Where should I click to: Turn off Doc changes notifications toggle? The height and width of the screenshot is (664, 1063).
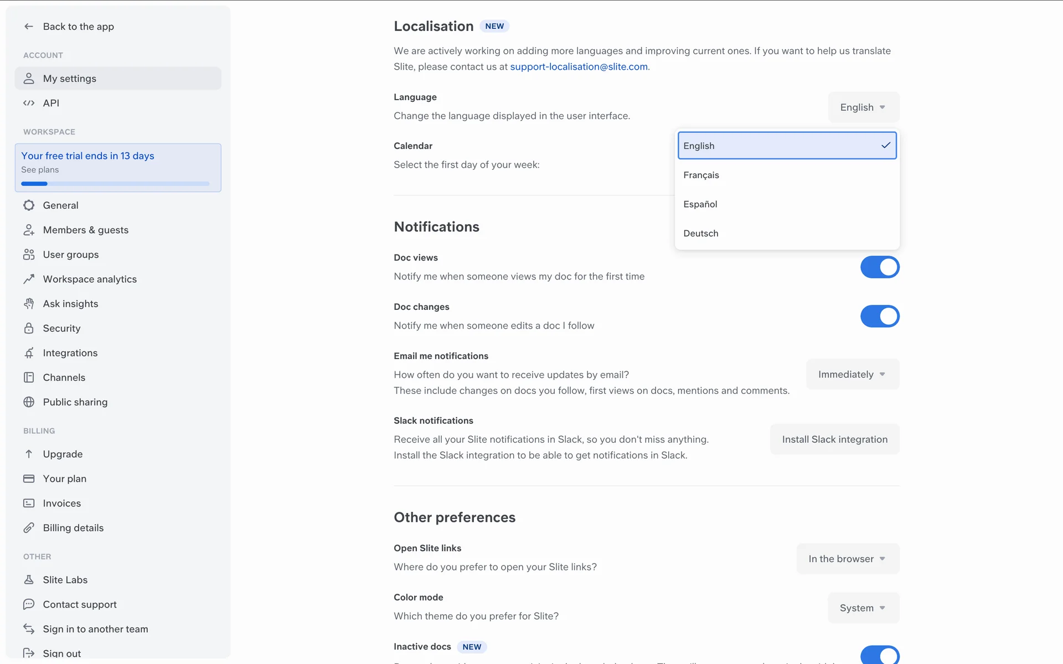point(879,317)
